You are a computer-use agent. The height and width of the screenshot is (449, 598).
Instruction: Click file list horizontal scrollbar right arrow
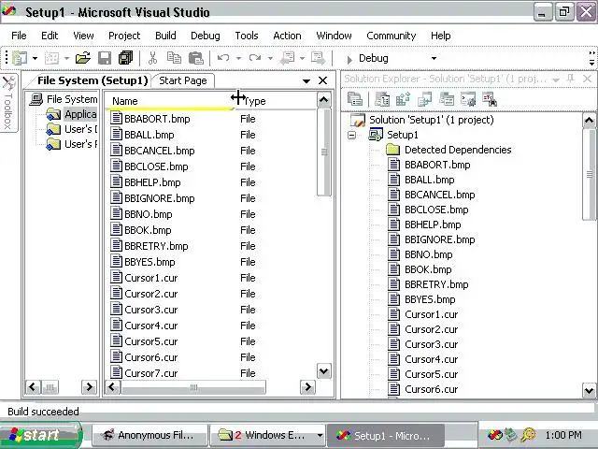pyautogui.click(x=307, y=387)
